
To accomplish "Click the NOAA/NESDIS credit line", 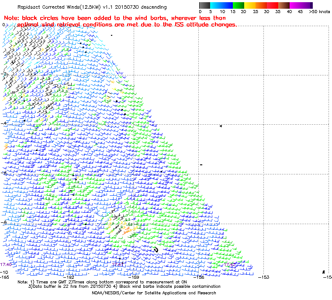I will click(154, 293).
